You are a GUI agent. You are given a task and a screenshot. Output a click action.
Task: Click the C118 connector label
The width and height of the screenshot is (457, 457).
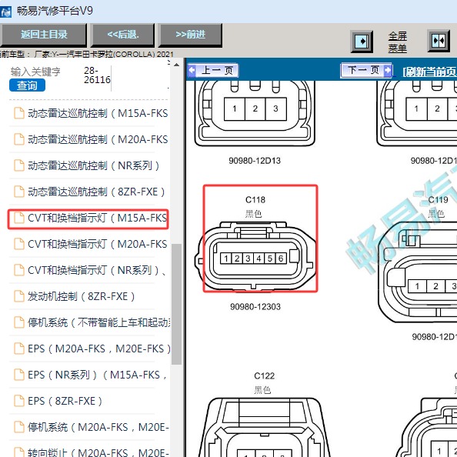(255, 199)
